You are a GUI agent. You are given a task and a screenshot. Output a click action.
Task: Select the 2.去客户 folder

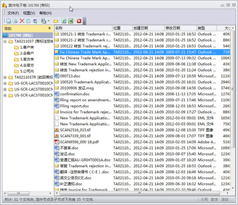tap(27, 53)
